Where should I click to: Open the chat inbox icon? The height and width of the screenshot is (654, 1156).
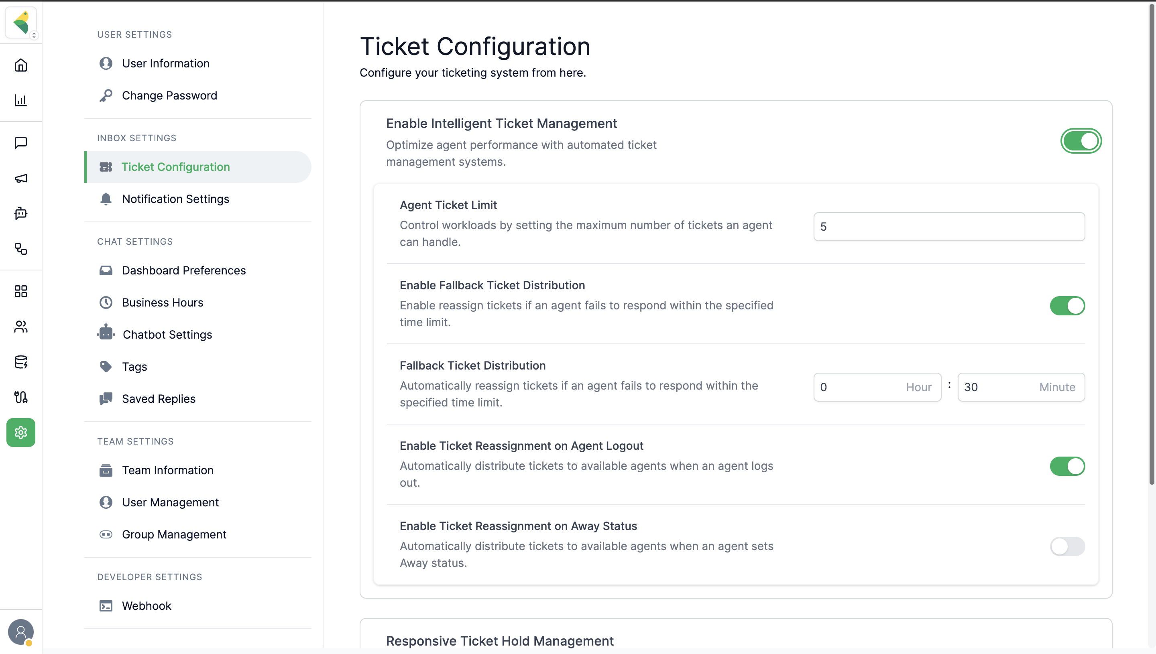pos(20,142)
